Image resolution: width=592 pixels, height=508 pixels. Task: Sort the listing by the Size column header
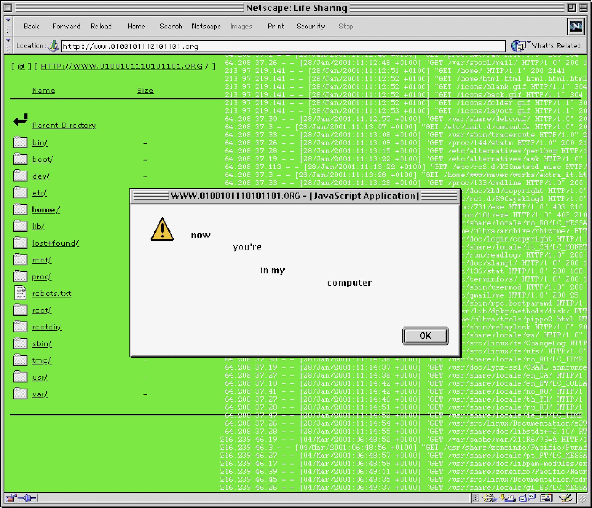[x=145, y=90]
